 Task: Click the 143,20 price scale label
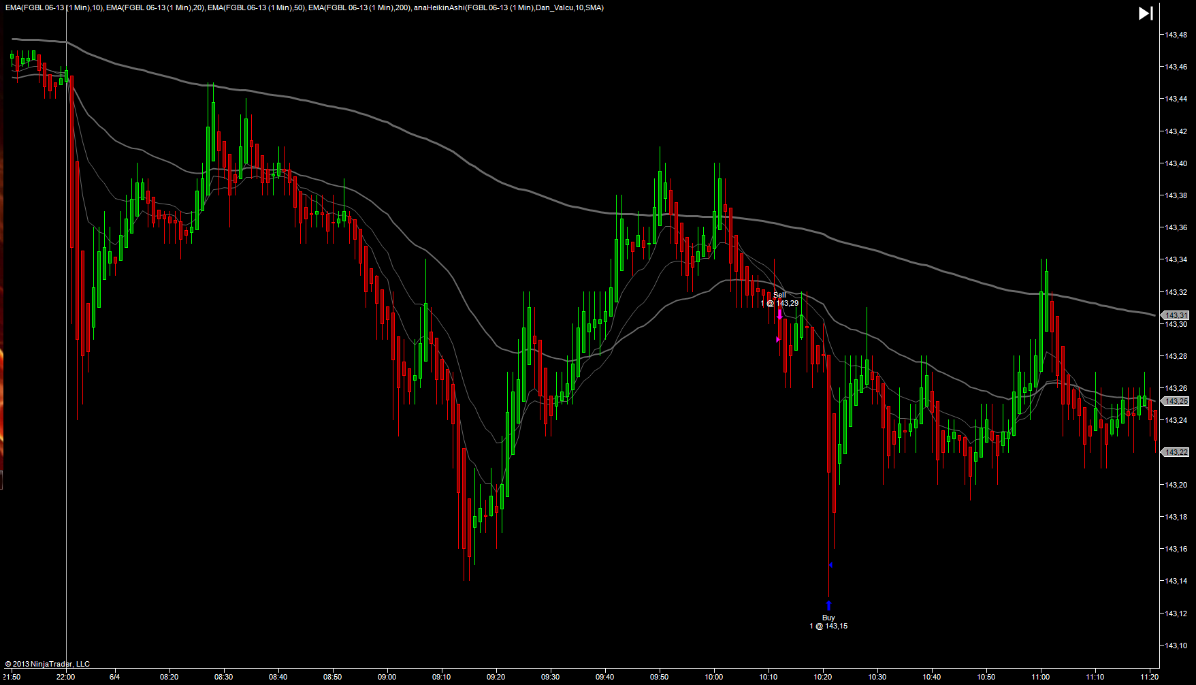(1176, 485)
